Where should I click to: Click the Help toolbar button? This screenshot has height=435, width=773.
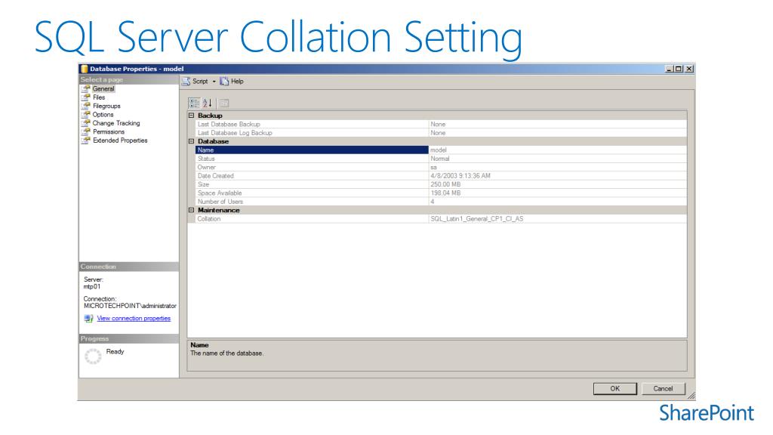232,82
